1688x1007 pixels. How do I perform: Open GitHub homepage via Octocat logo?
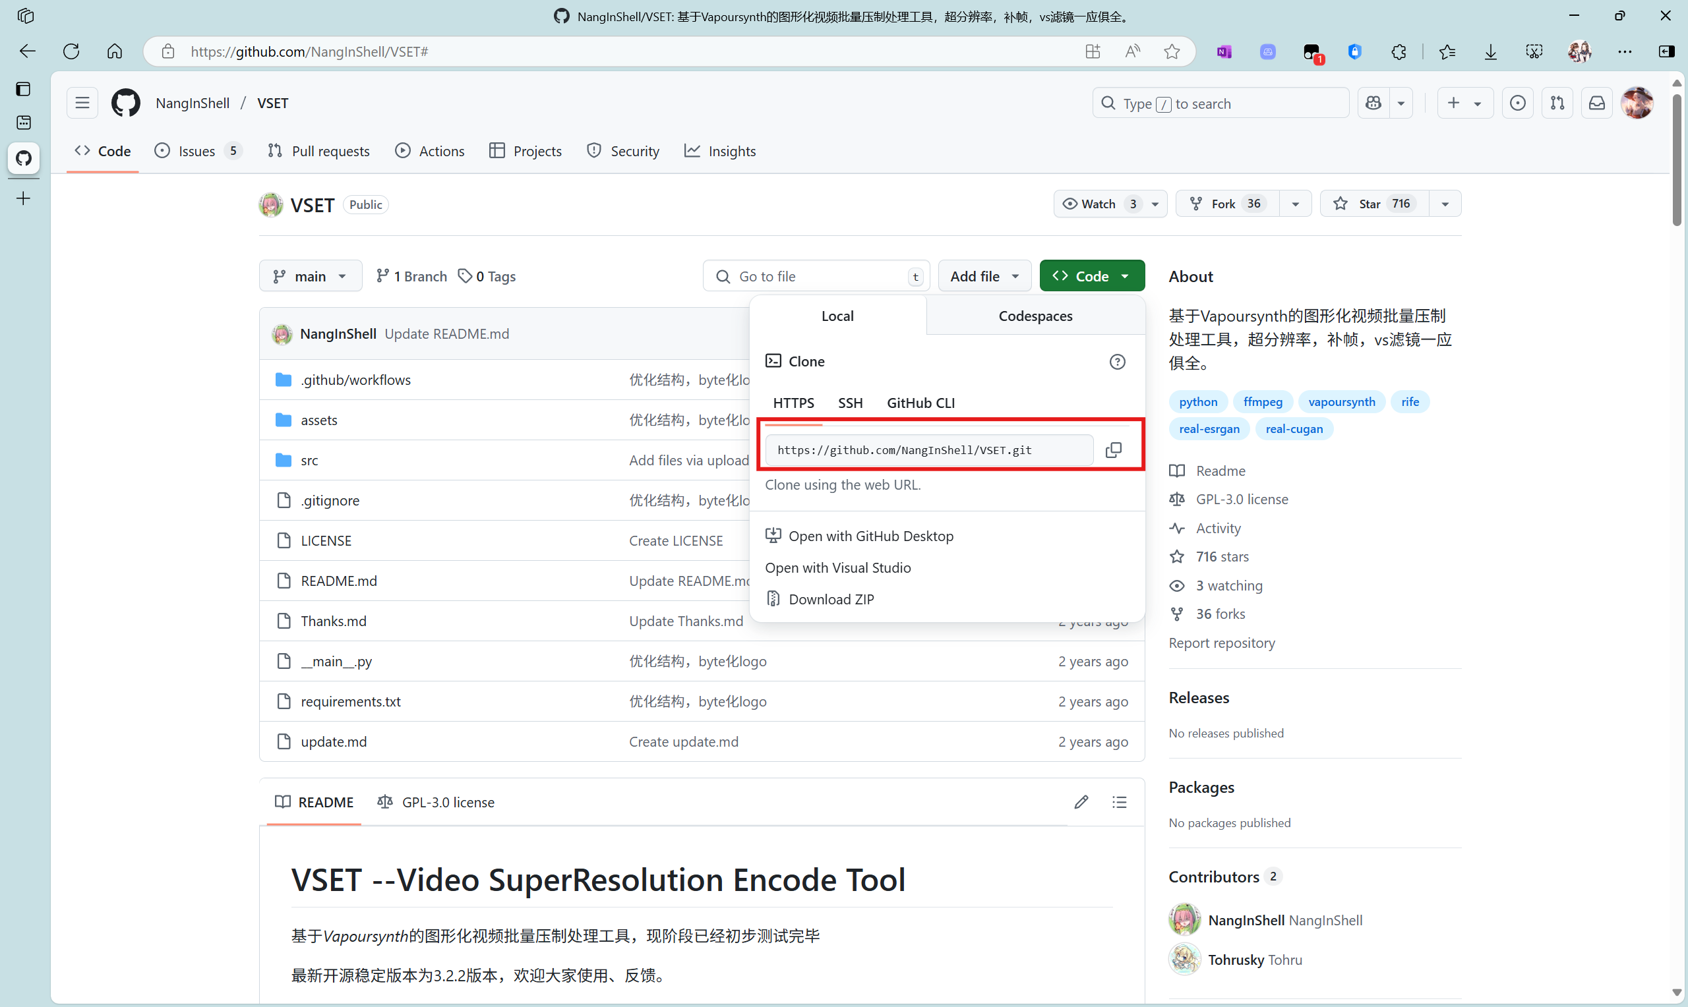[125, 103]
